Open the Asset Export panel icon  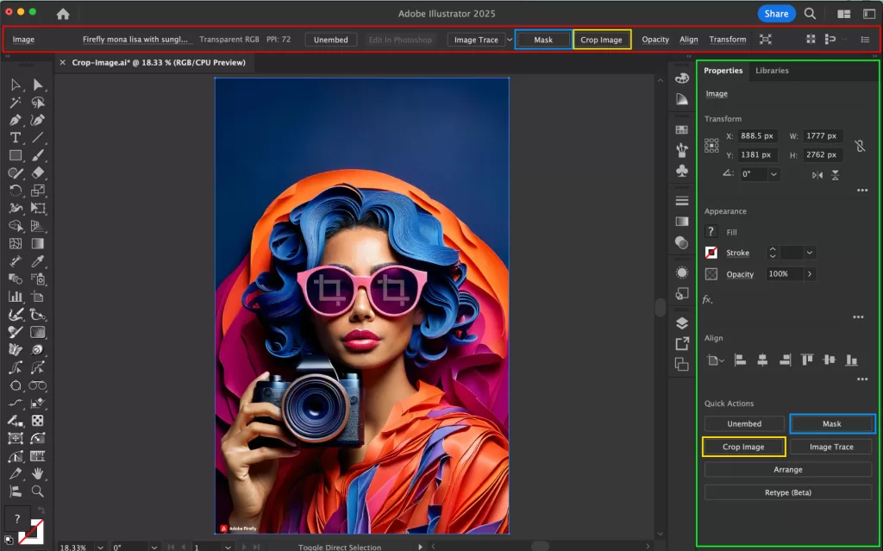tap(682, 344)
